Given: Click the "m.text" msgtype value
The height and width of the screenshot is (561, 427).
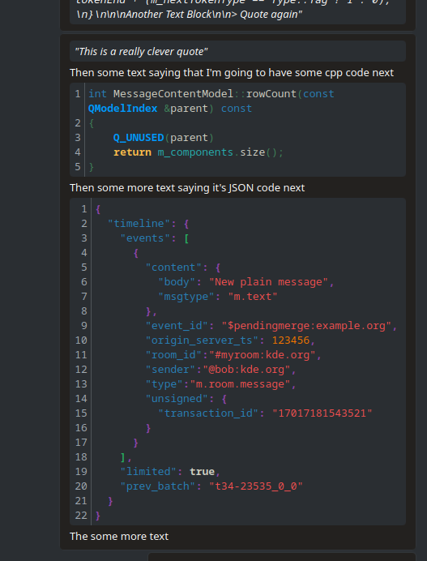Looking at the screenshot, I should 253,297.
